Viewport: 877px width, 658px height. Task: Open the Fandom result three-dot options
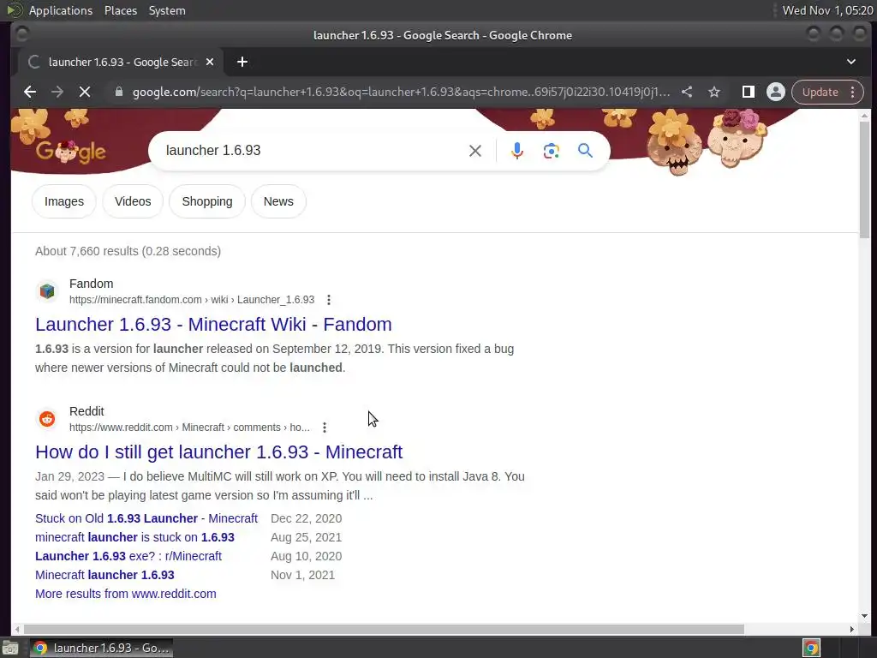[329, 300]
